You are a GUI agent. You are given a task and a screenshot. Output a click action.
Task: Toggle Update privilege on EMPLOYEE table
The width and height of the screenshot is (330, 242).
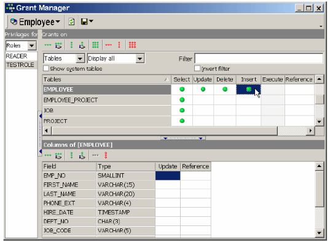(203, 89)
